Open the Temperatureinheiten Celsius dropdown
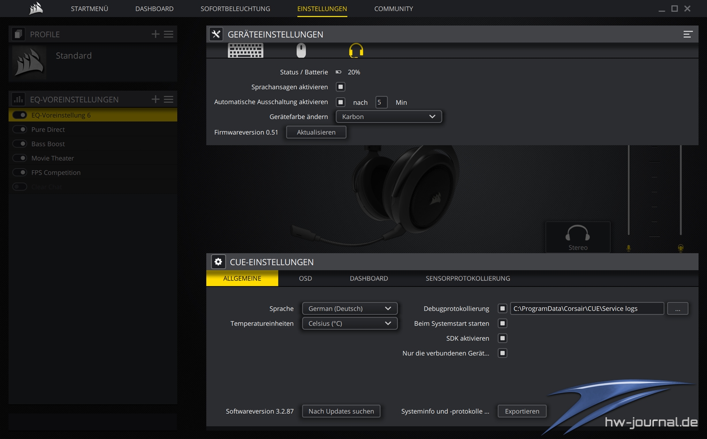The width and height of the screenshot is (707, 439). (x=349, y=323)
